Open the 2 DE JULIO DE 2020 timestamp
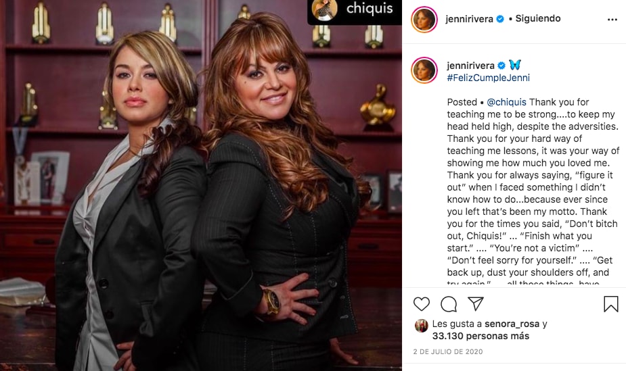 coord(448,351)
